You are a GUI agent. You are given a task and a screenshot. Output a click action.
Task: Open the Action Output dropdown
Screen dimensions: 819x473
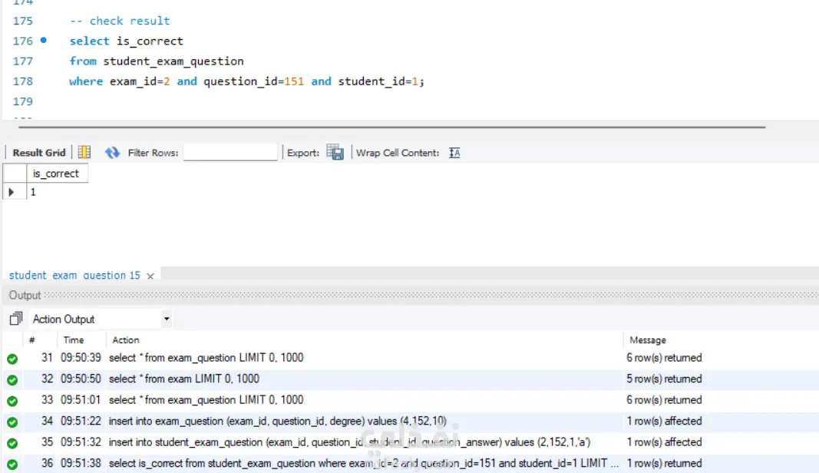pyautogui.click(x=167, y=319)
